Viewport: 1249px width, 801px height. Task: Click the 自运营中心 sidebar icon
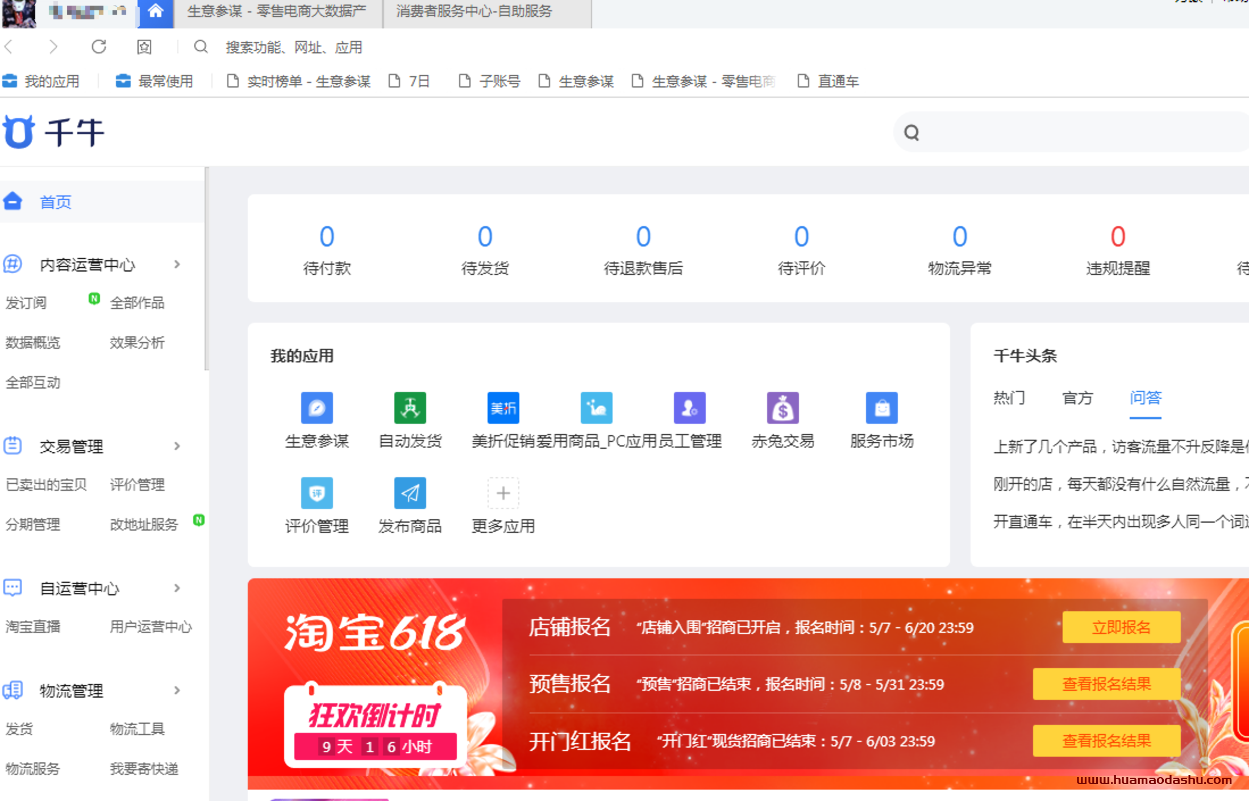pos(13,587)
